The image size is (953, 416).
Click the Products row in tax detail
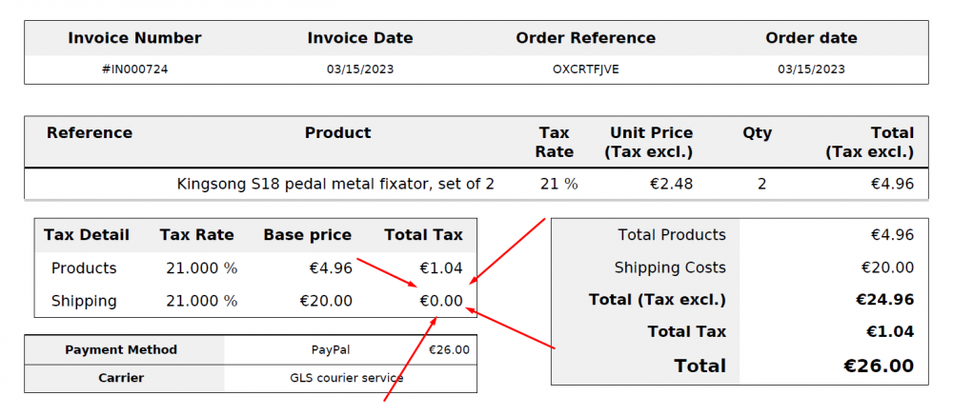pyautogui.click(x=84, y=268)
